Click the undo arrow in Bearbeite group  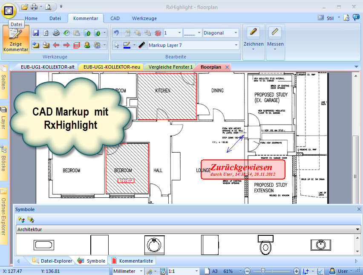116,33
